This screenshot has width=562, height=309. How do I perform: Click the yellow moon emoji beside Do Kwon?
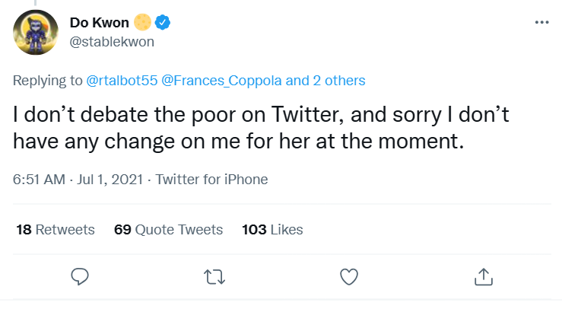coord(143,23)
